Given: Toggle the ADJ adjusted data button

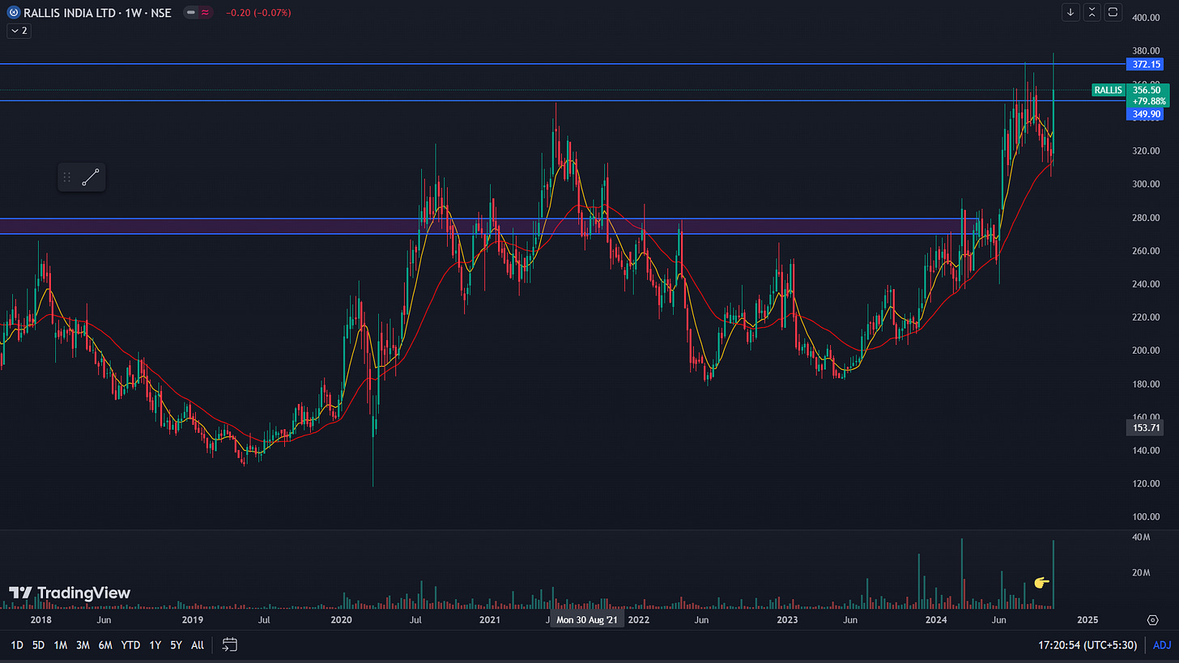Looking at the screenshot, I should [1161, 645].
